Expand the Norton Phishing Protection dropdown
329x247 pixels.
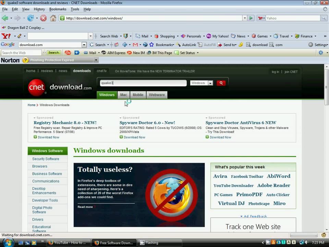[96, 60]
